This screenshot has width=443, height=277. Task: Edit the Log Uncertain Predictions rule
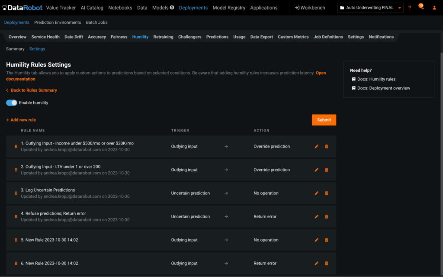316,193
